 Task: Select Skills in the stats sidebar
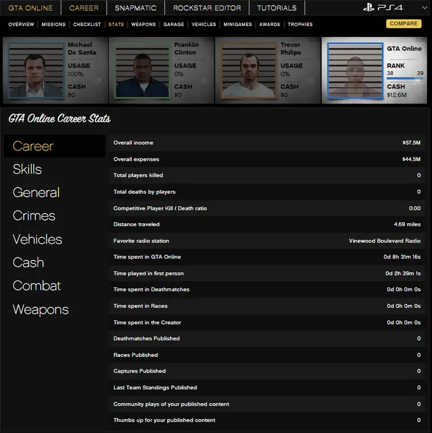[27, 169]
